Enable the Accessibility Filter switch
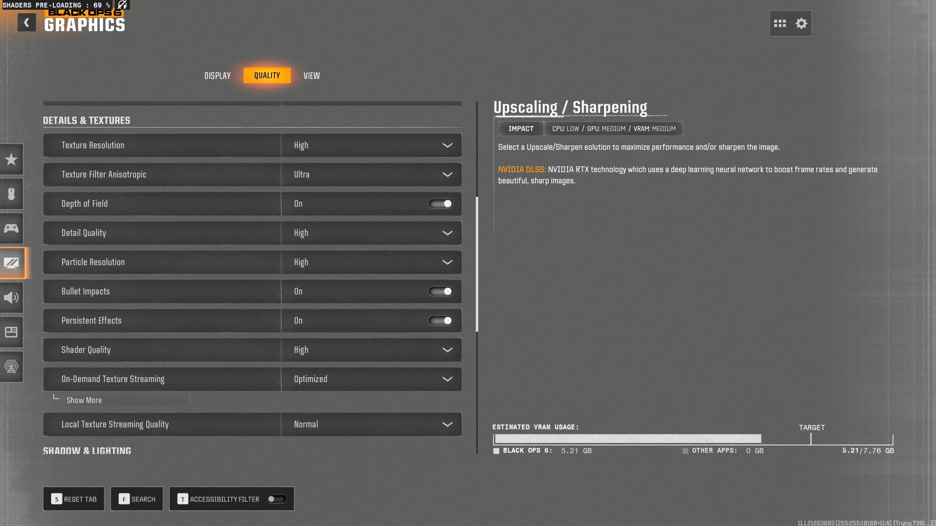Image resolution: width=936 pixels, height=526 pixels. (x=276, y=499)
